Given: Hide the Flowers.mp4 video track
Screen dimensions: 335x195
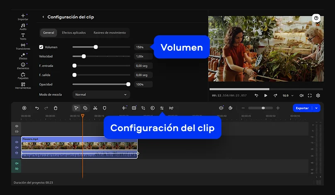Looking at the screenshot, I should pyautogui.click(x=17, y=142).
